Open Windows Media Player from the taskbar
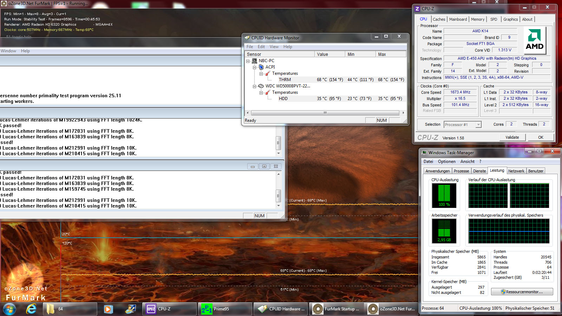Viewport: 562px width, 316px height. point(108,309)
